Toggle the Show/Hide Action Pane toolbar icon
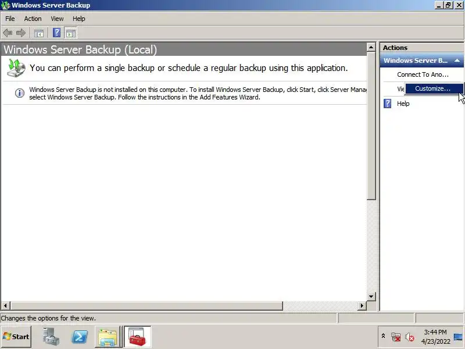This screenshot has height=349, width=465. click(71, 33)
